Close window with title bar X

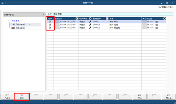pos(172,3)
